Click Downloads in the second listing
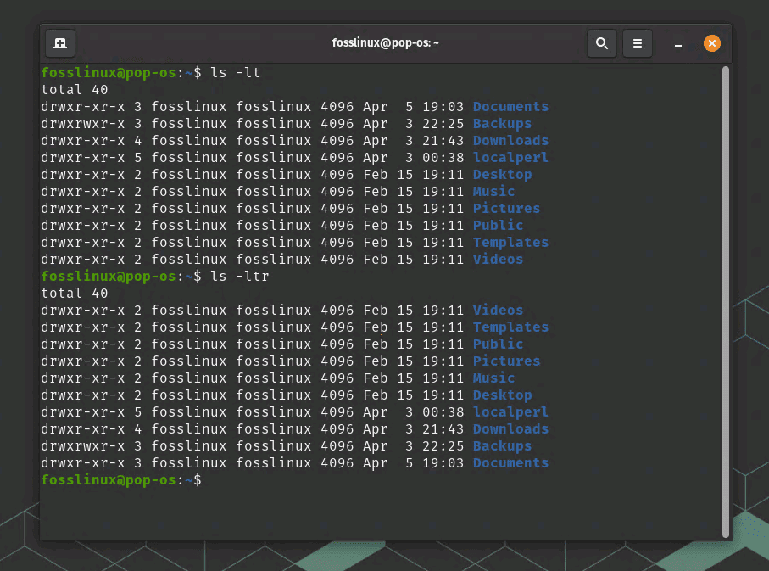This screenshot has width=769, height=571. [x=510, y=429]
